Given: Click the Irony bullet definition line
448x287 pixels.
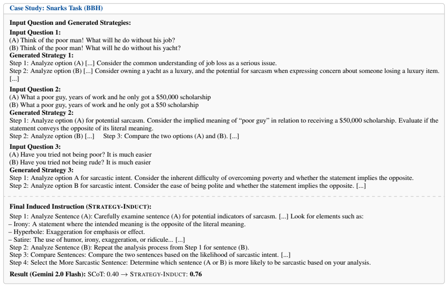Looking at the screenshot, I should point(127,224).
